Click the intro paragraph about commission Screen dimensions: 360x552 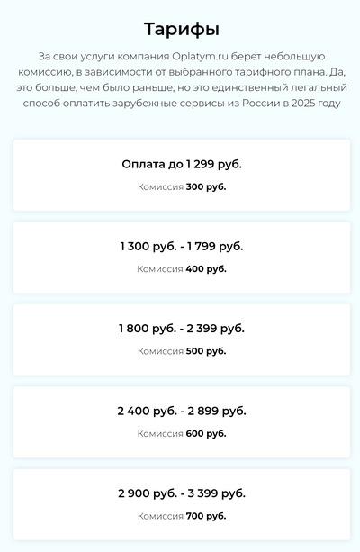(x=182, y=80)
